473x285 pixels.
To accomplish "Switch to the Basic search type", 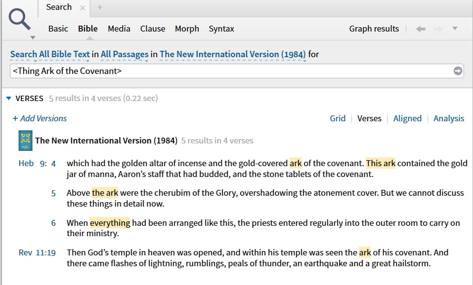I will (x=58, y=29).
